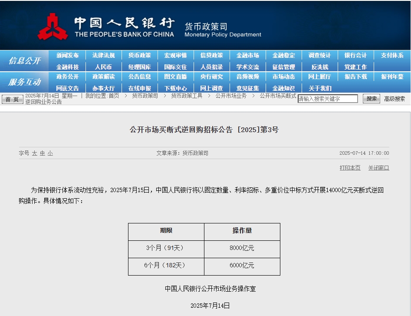This screenshot has width=411, height=316.
Task: Click the 搜索 search button
Action: click(371, 99)
